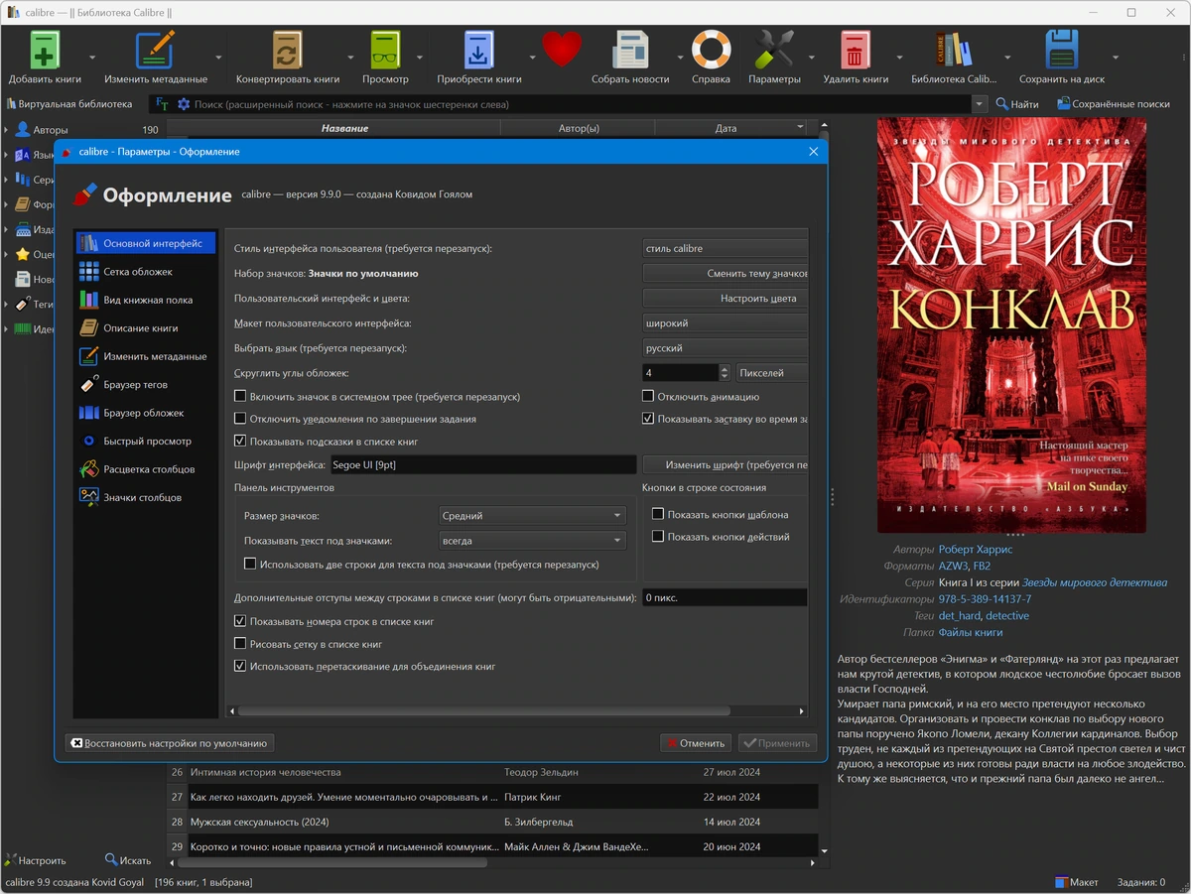Image resolution: width=1191 pixels, height=894 pixels.
Task: Click the Виртуальная библиотека button
Action: (x=69, y=104)
